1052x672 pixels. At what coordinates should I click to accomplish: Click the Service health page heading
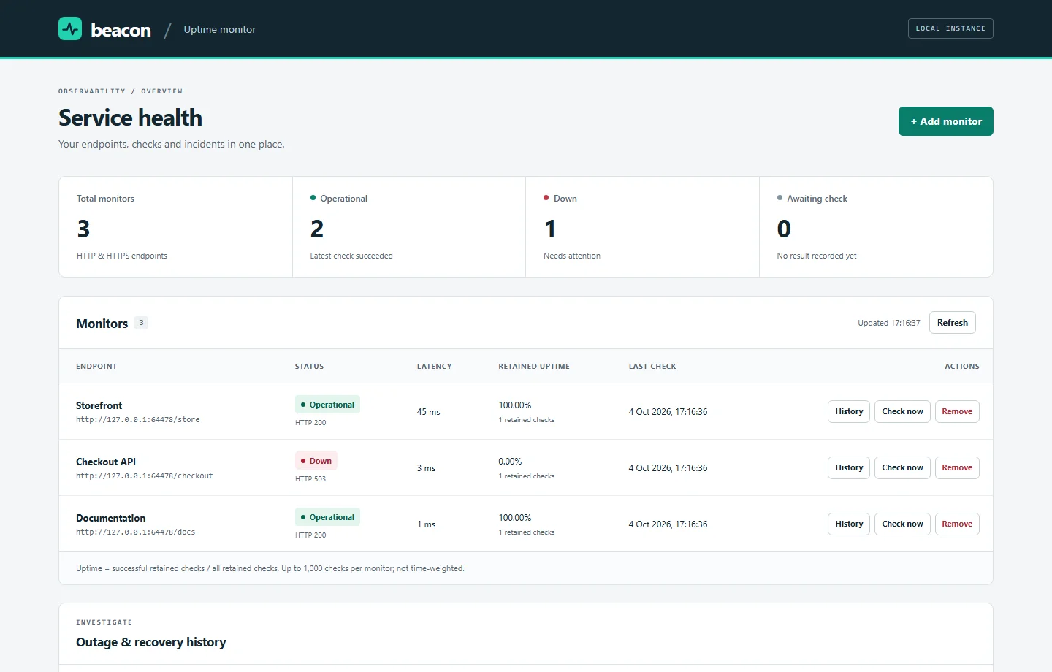(130, 118)
